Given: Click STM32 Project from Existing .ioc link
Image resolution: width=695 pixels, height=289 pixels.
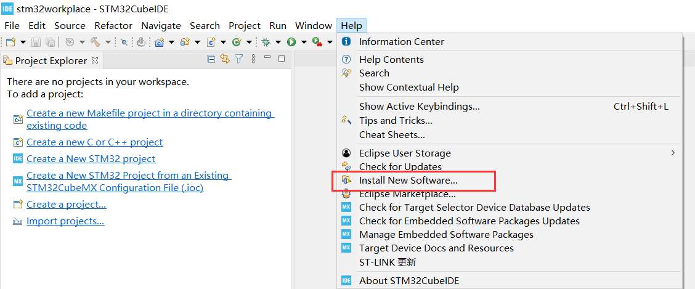Looking at the screenshot, I should click(x=129, y=182).
